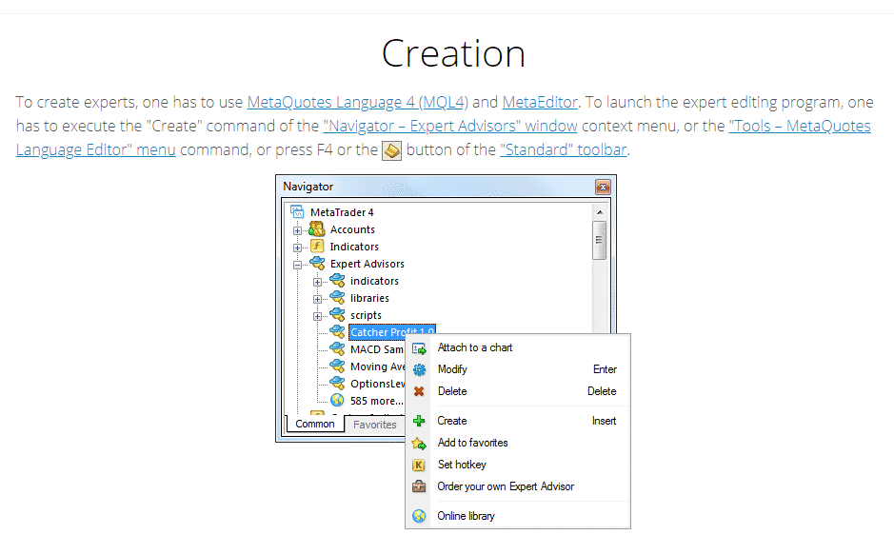Select the MetaTrader 4 tree item
894x535 pixels.
click(342, 212)
